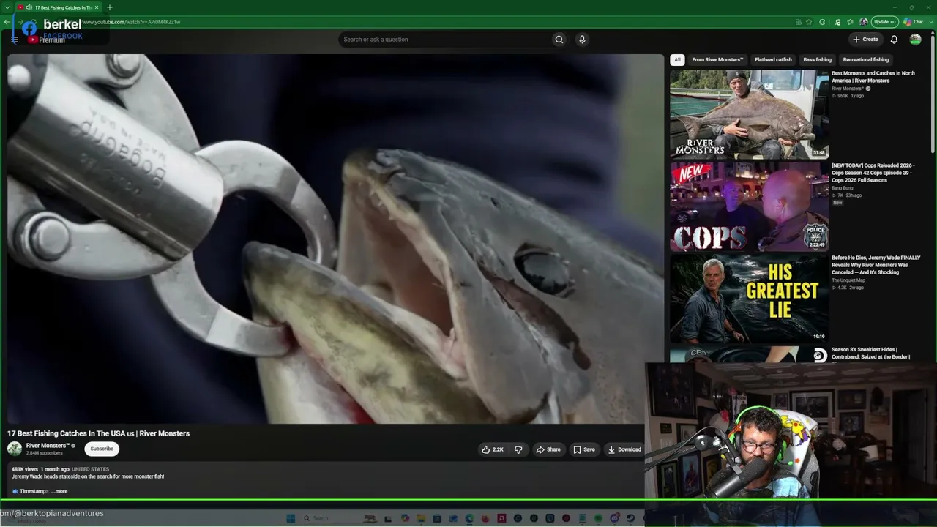
Task: Click the browser Update button
Action: point(885,22)
